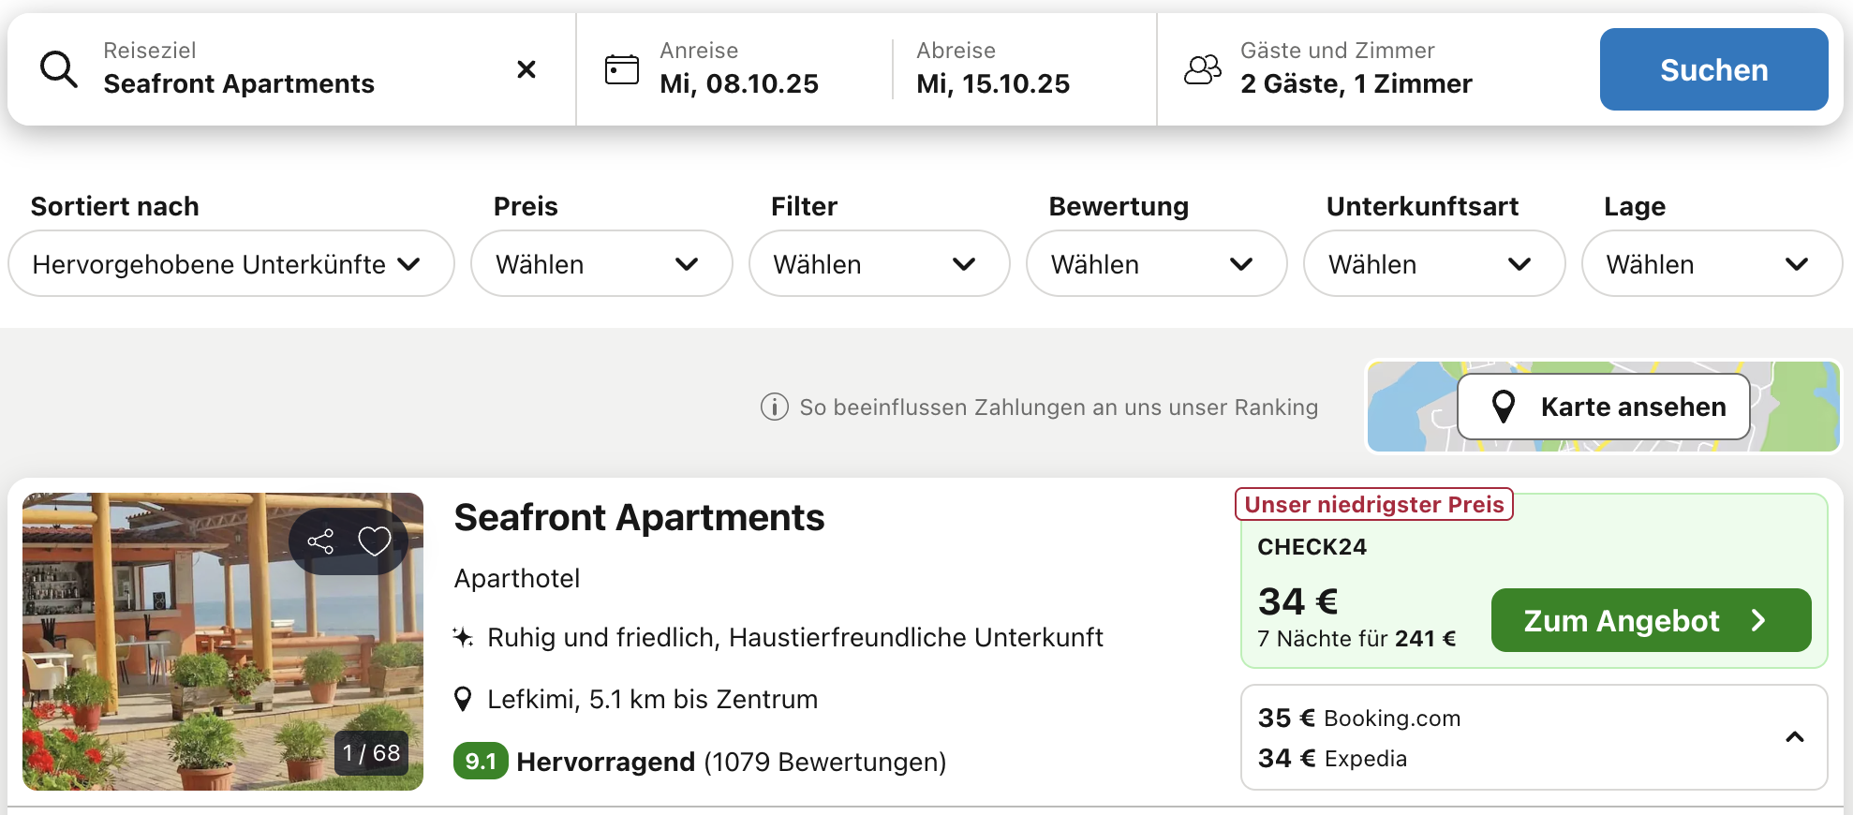Click the search magnifier icon
The width and height of the screenshot is (1853, 815).
point(58,69)
